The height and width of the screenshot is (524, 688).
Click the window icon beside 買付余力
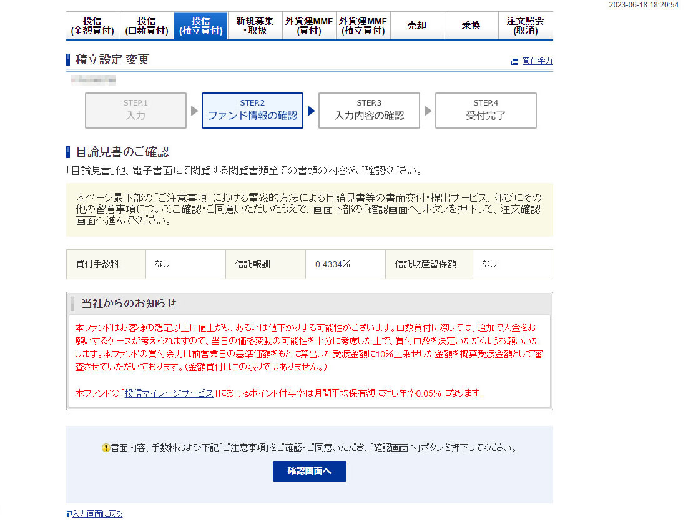coord(514,62)
